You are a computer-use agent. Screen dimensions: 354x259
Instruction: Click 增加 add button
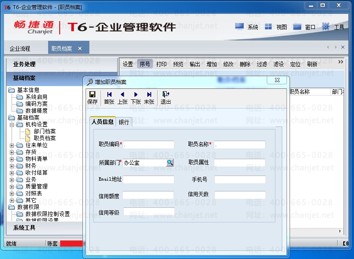(211, 64)
